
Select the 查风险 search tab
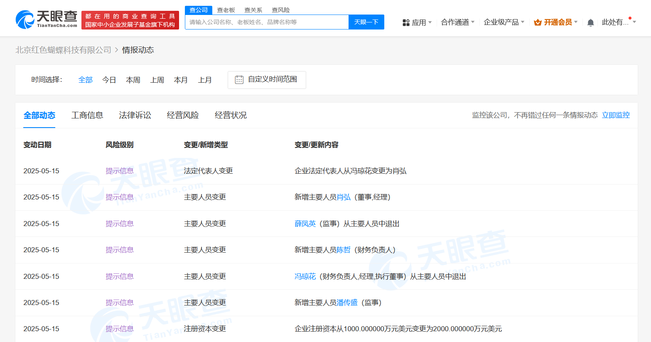280,10
